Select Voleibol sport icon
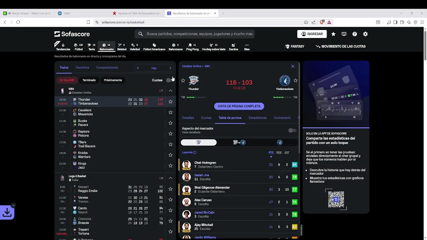This screenshot has height=240, width=427. 135,47
